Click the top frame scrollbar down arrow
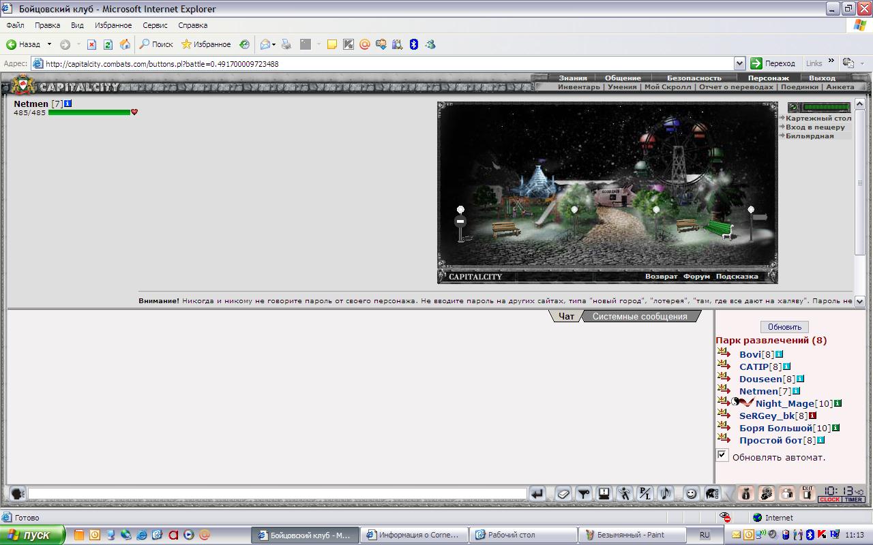The width and height of the screenshot is (873, 545). 859,301
